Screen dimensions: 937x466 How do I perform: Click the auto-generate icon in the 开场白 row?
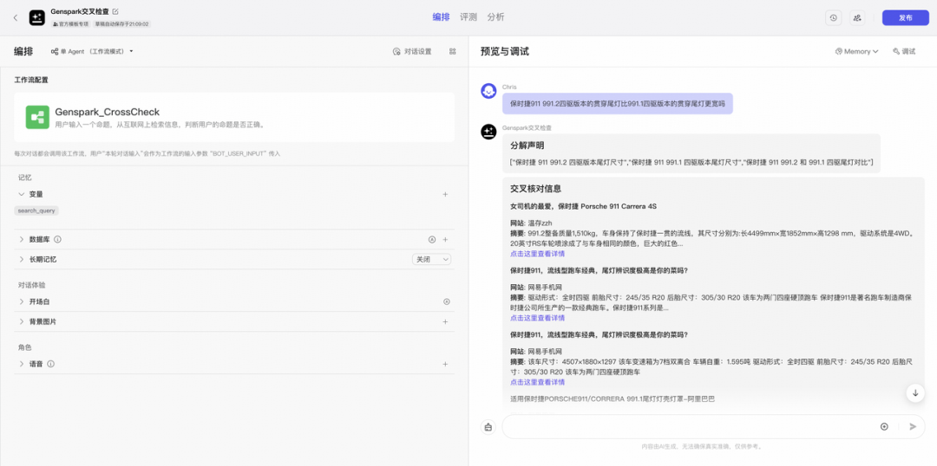tap(446, 302)
